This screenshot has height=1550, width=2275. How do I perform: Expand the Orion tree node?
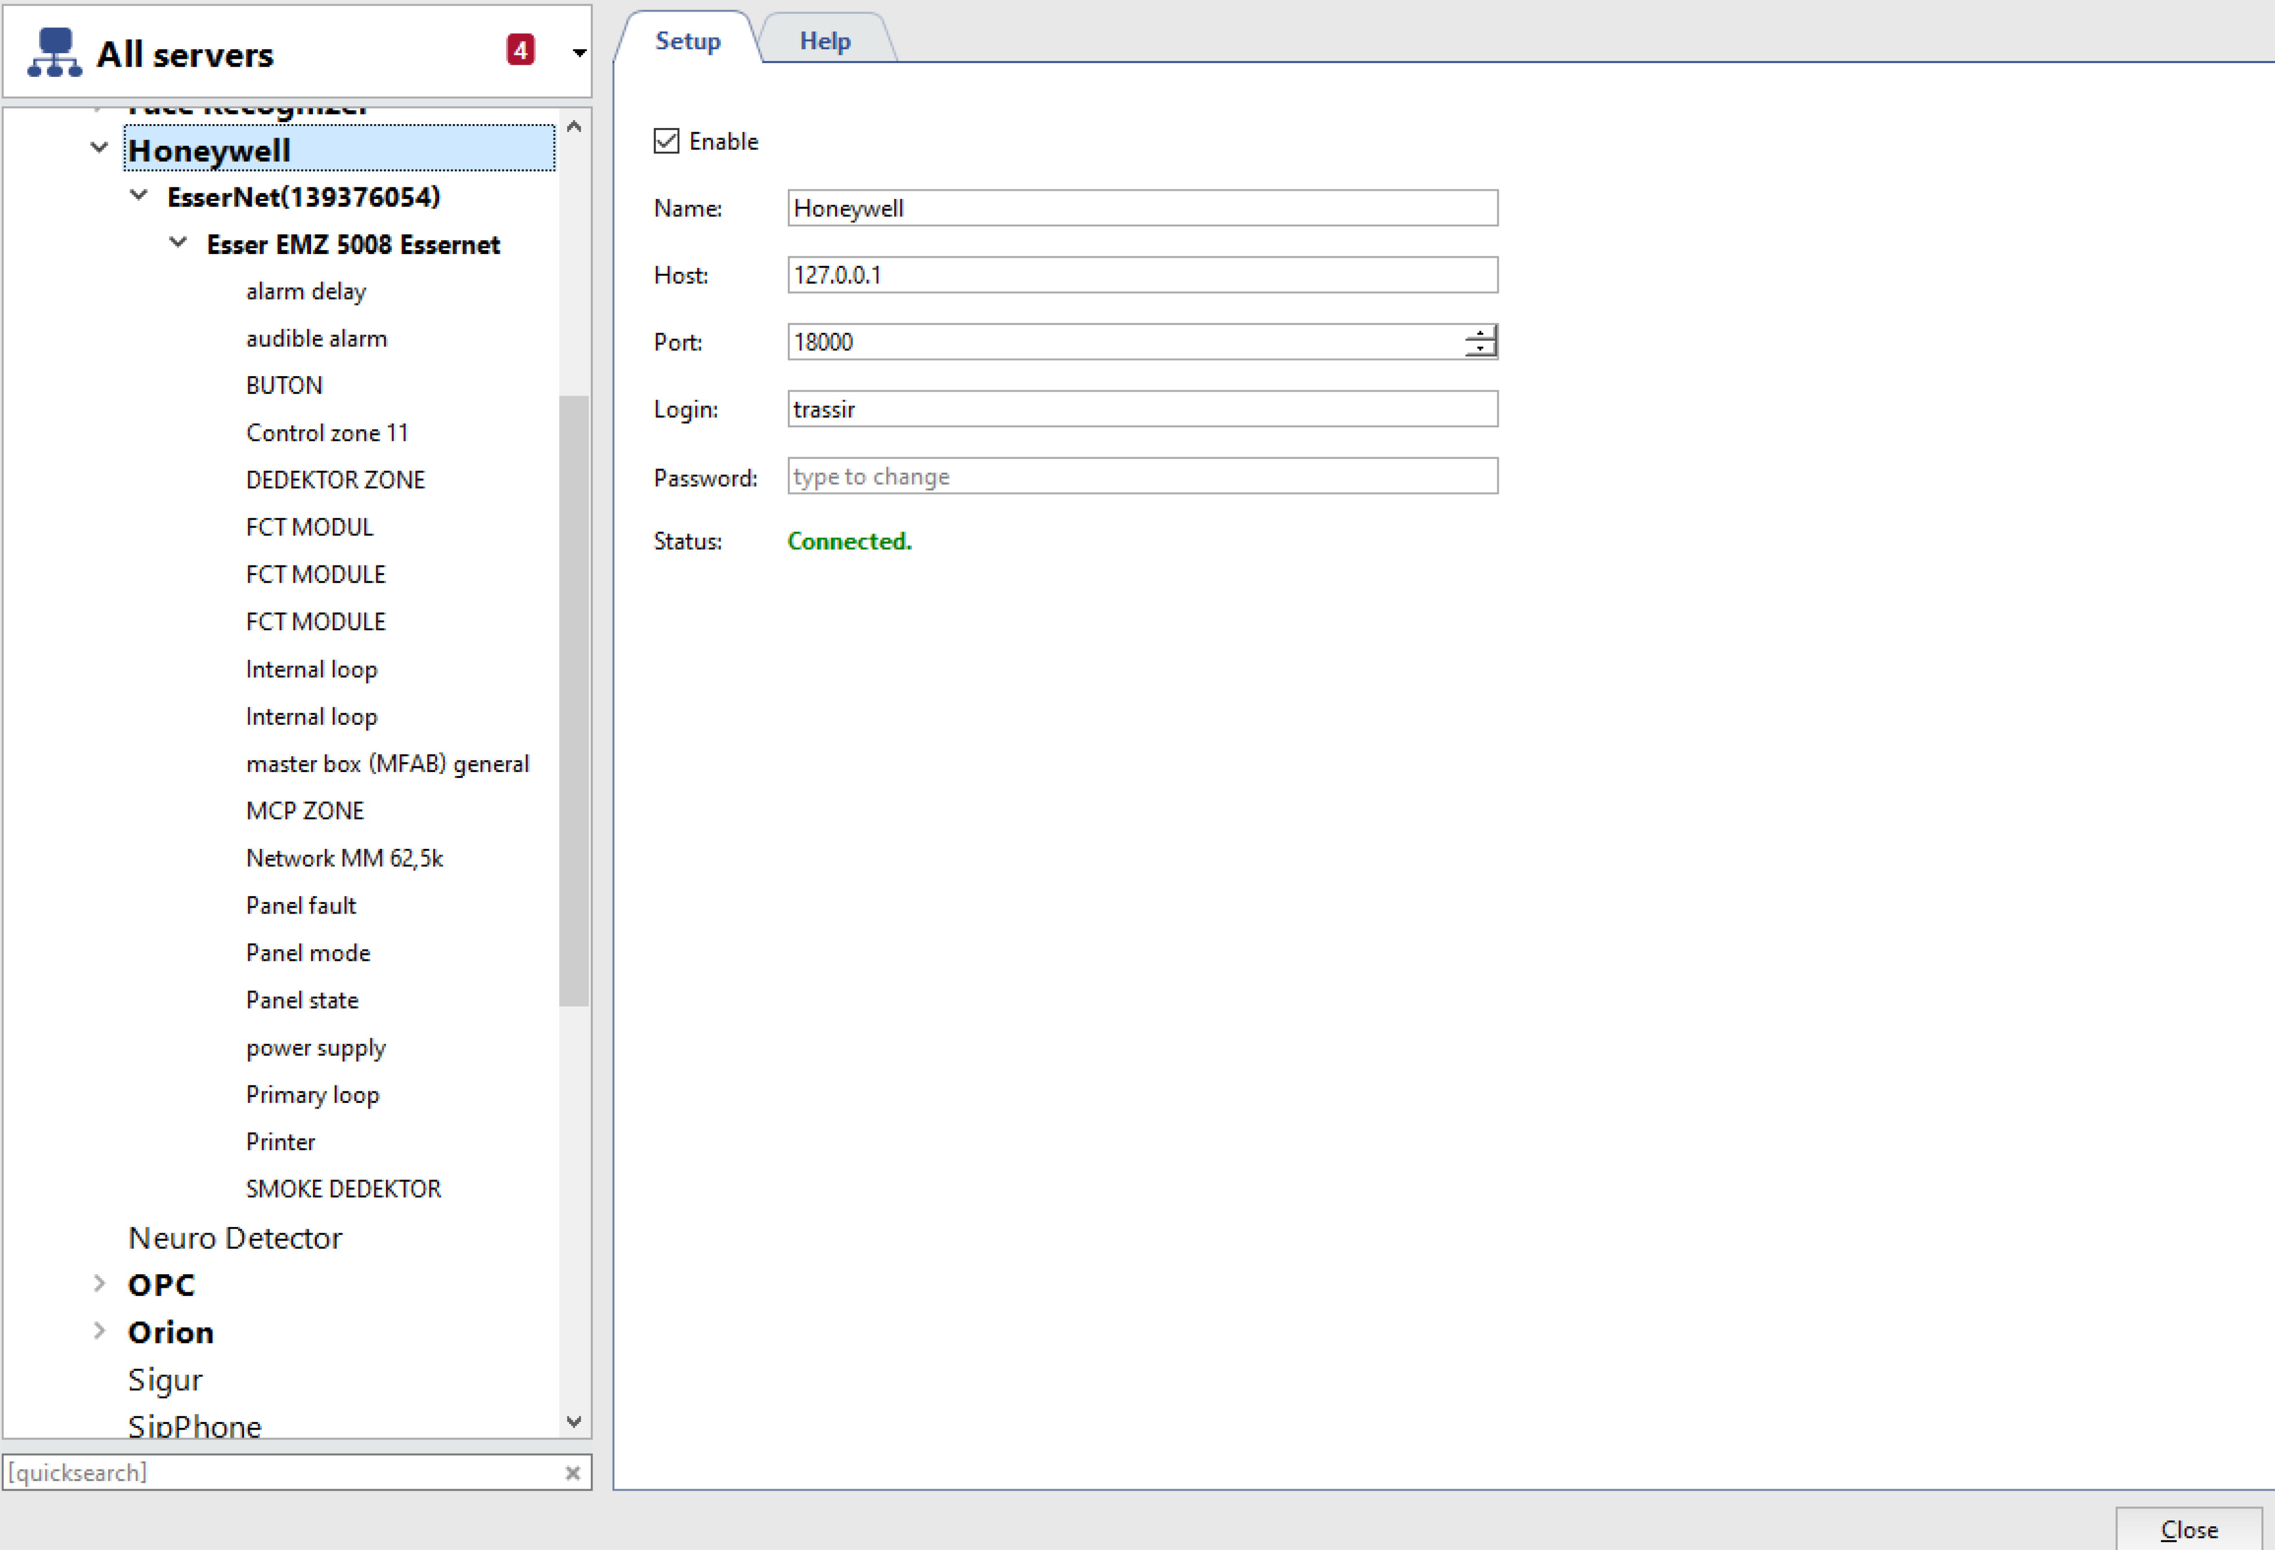tap(99, 1330)
